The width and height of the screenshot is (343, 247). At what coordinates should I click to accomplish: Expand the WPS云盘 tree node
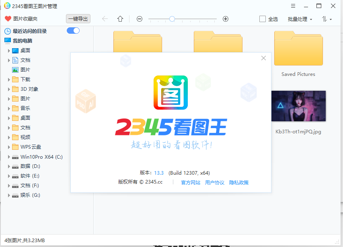coord(10,147)
